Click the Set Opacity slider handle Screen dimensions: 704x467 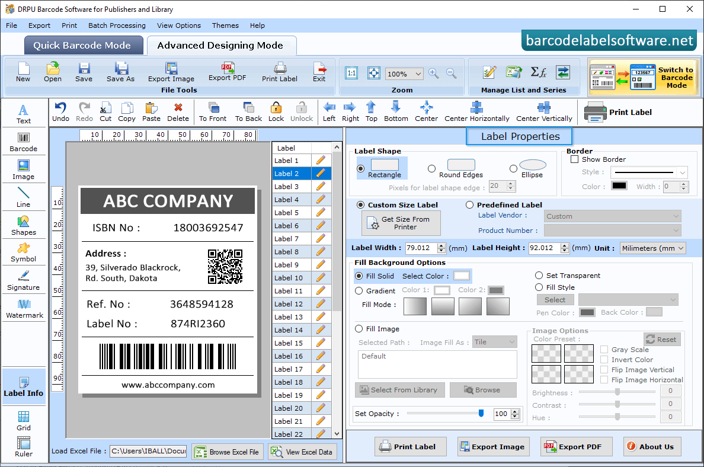481,413
